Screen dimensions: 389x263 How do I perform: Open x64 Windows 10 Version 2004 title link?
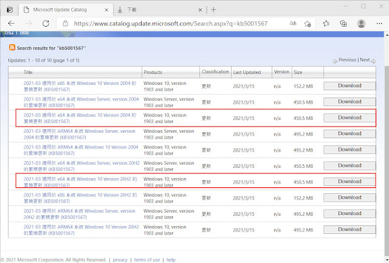pyautogui.click(x=80, y=118)
